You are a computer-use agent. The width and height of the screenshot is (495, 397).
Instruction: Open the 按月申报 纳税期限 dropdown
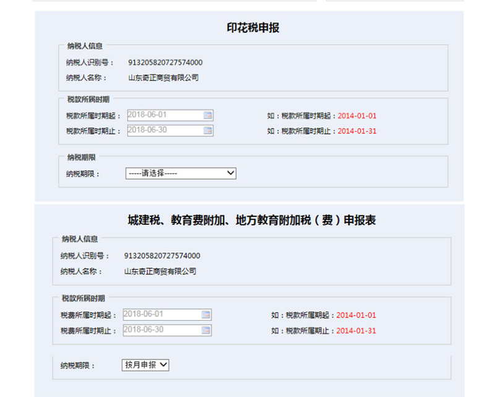(145, 365)
